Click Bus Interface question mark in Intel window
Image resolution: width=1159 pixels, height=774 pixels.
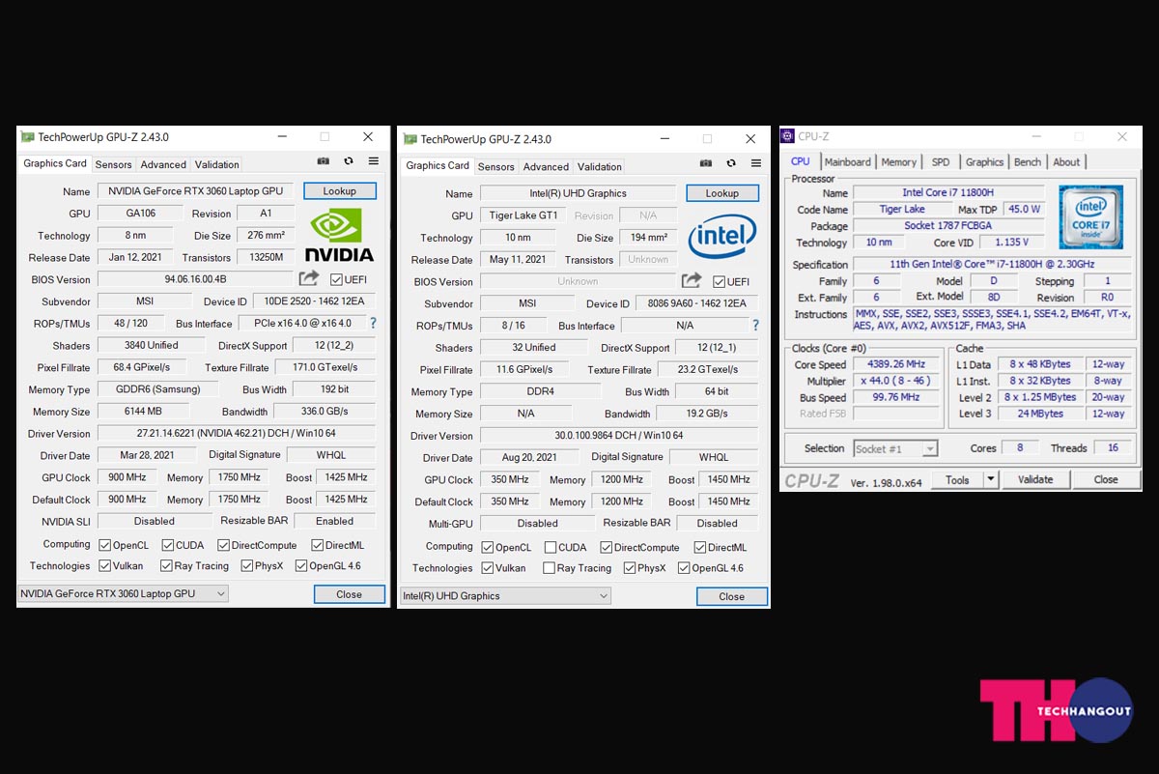click(755, 325)
